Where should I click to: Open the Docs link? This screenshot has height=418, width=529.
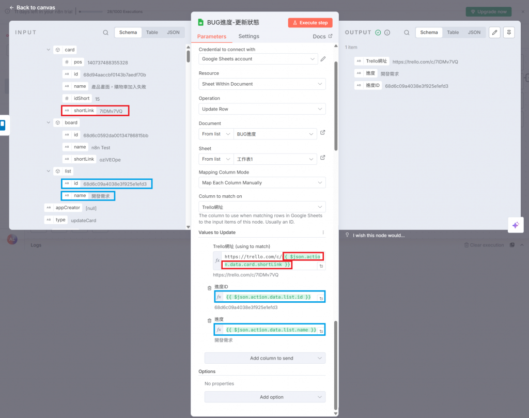click(322, 37)
